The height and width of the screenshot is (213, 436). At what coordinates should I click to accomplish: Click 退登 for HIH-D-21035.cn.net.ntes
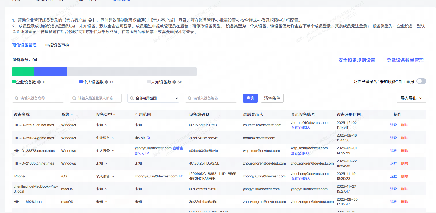(x=394, y=163)
